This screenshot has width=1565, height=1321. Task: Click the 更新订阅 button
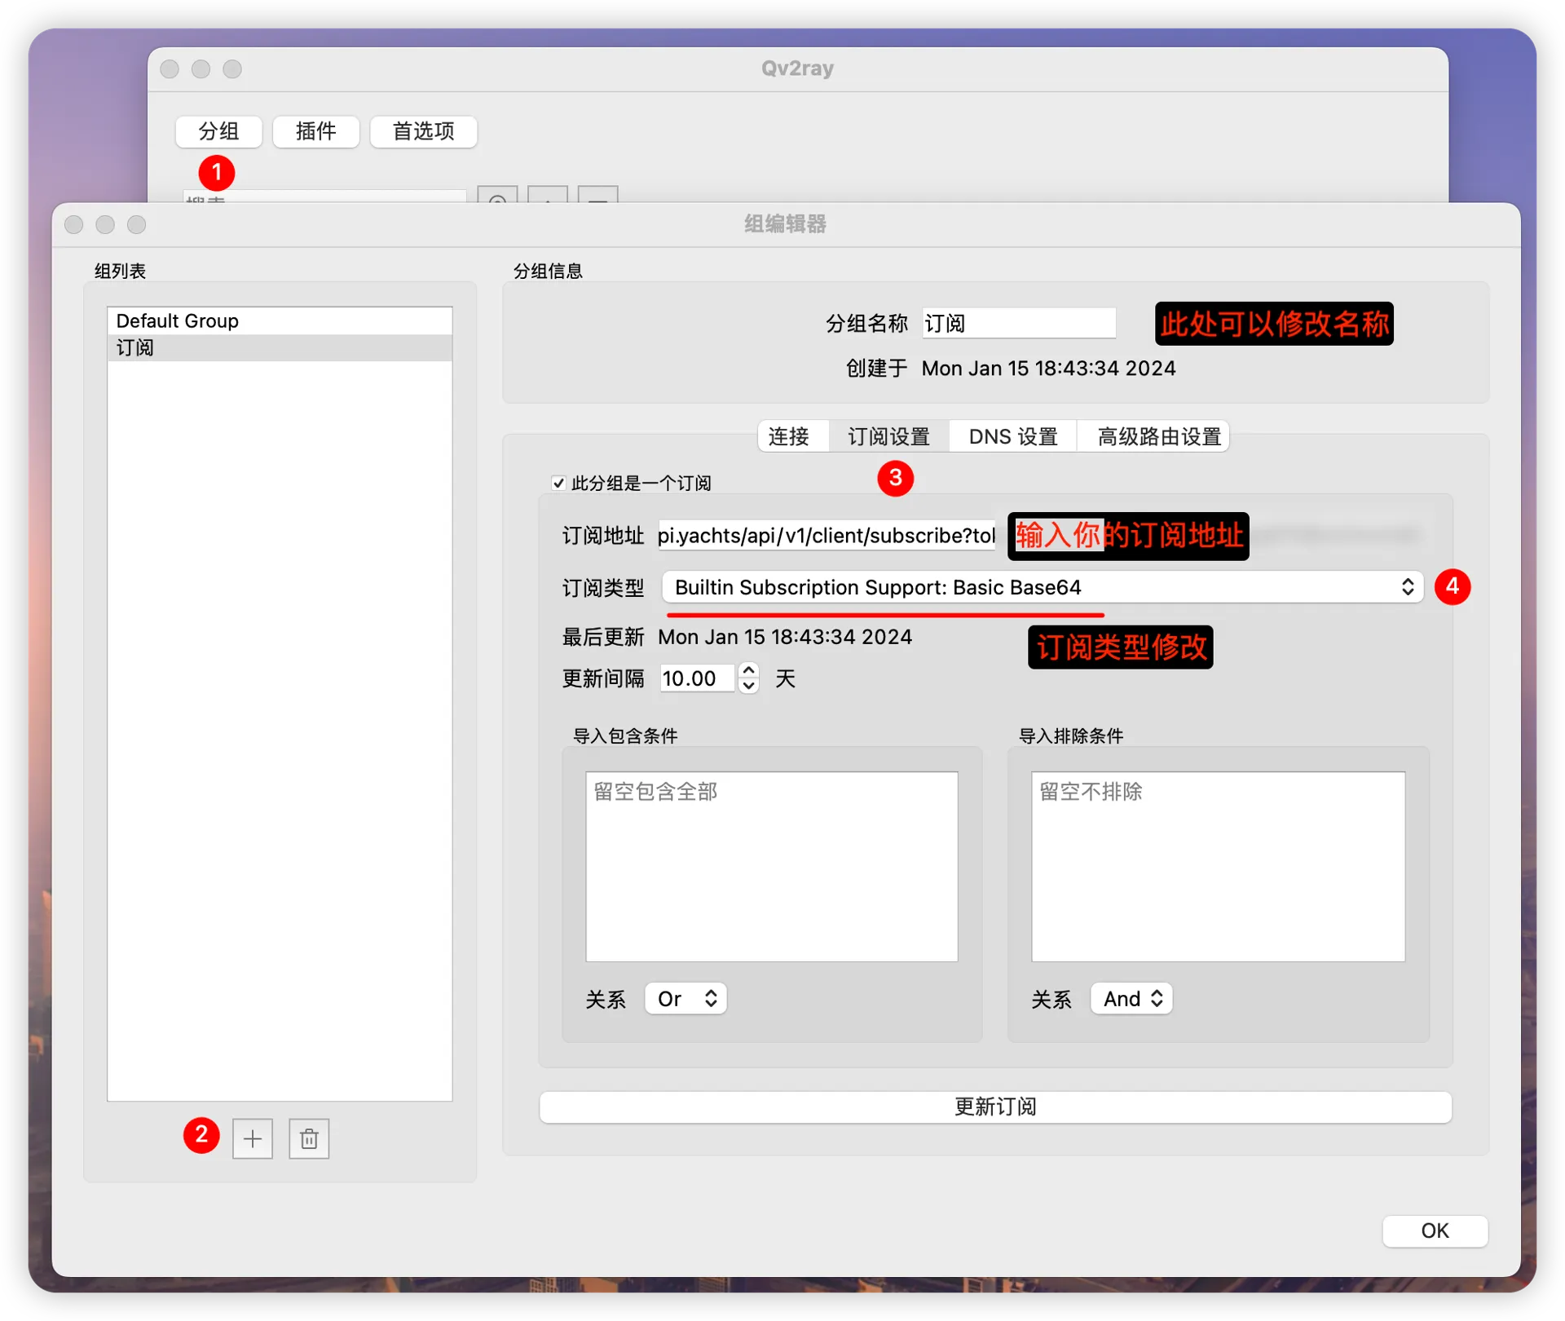[x=995, y=1107]
